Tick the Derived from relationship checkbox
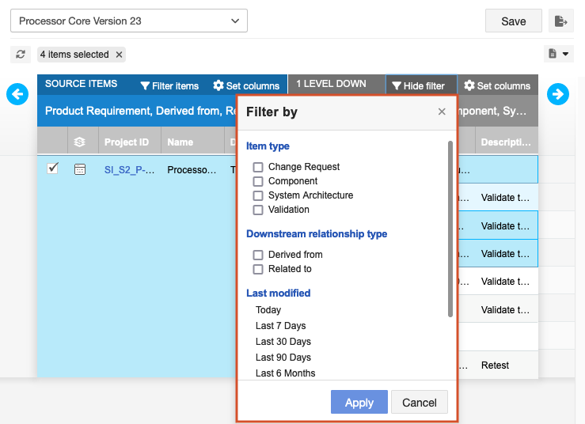The width and height of the screenshot is (585, 424). pos(258,255)
